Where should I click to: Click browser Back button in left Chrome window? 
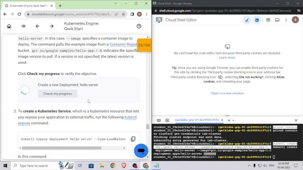click(5, 14)
